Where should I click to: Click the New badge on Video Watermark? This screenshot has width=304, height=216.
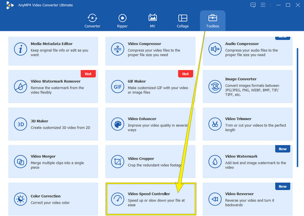pyautogui.click(x=283, y=149)
